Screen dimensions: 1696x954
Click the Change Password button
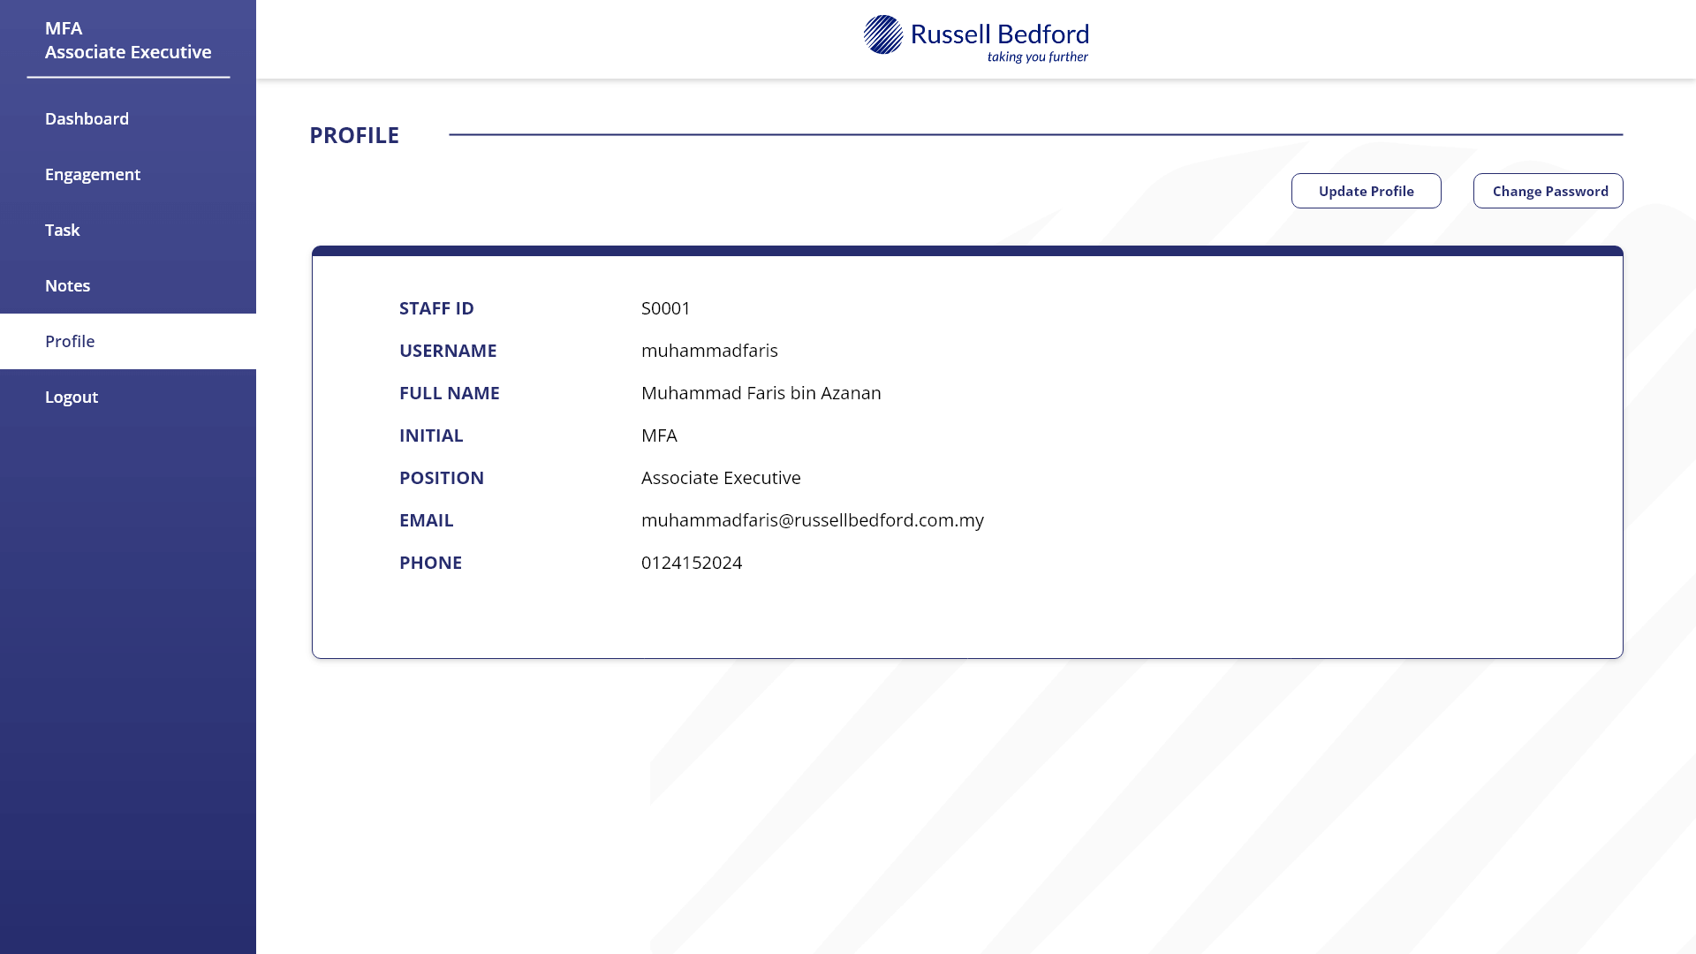click(1548, 190)
